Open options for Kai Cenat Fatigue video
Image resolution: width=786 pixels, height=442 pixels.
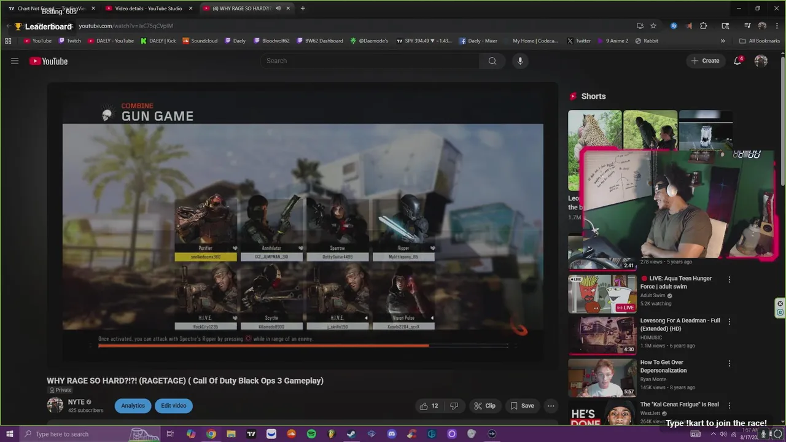tap(729, 405)
